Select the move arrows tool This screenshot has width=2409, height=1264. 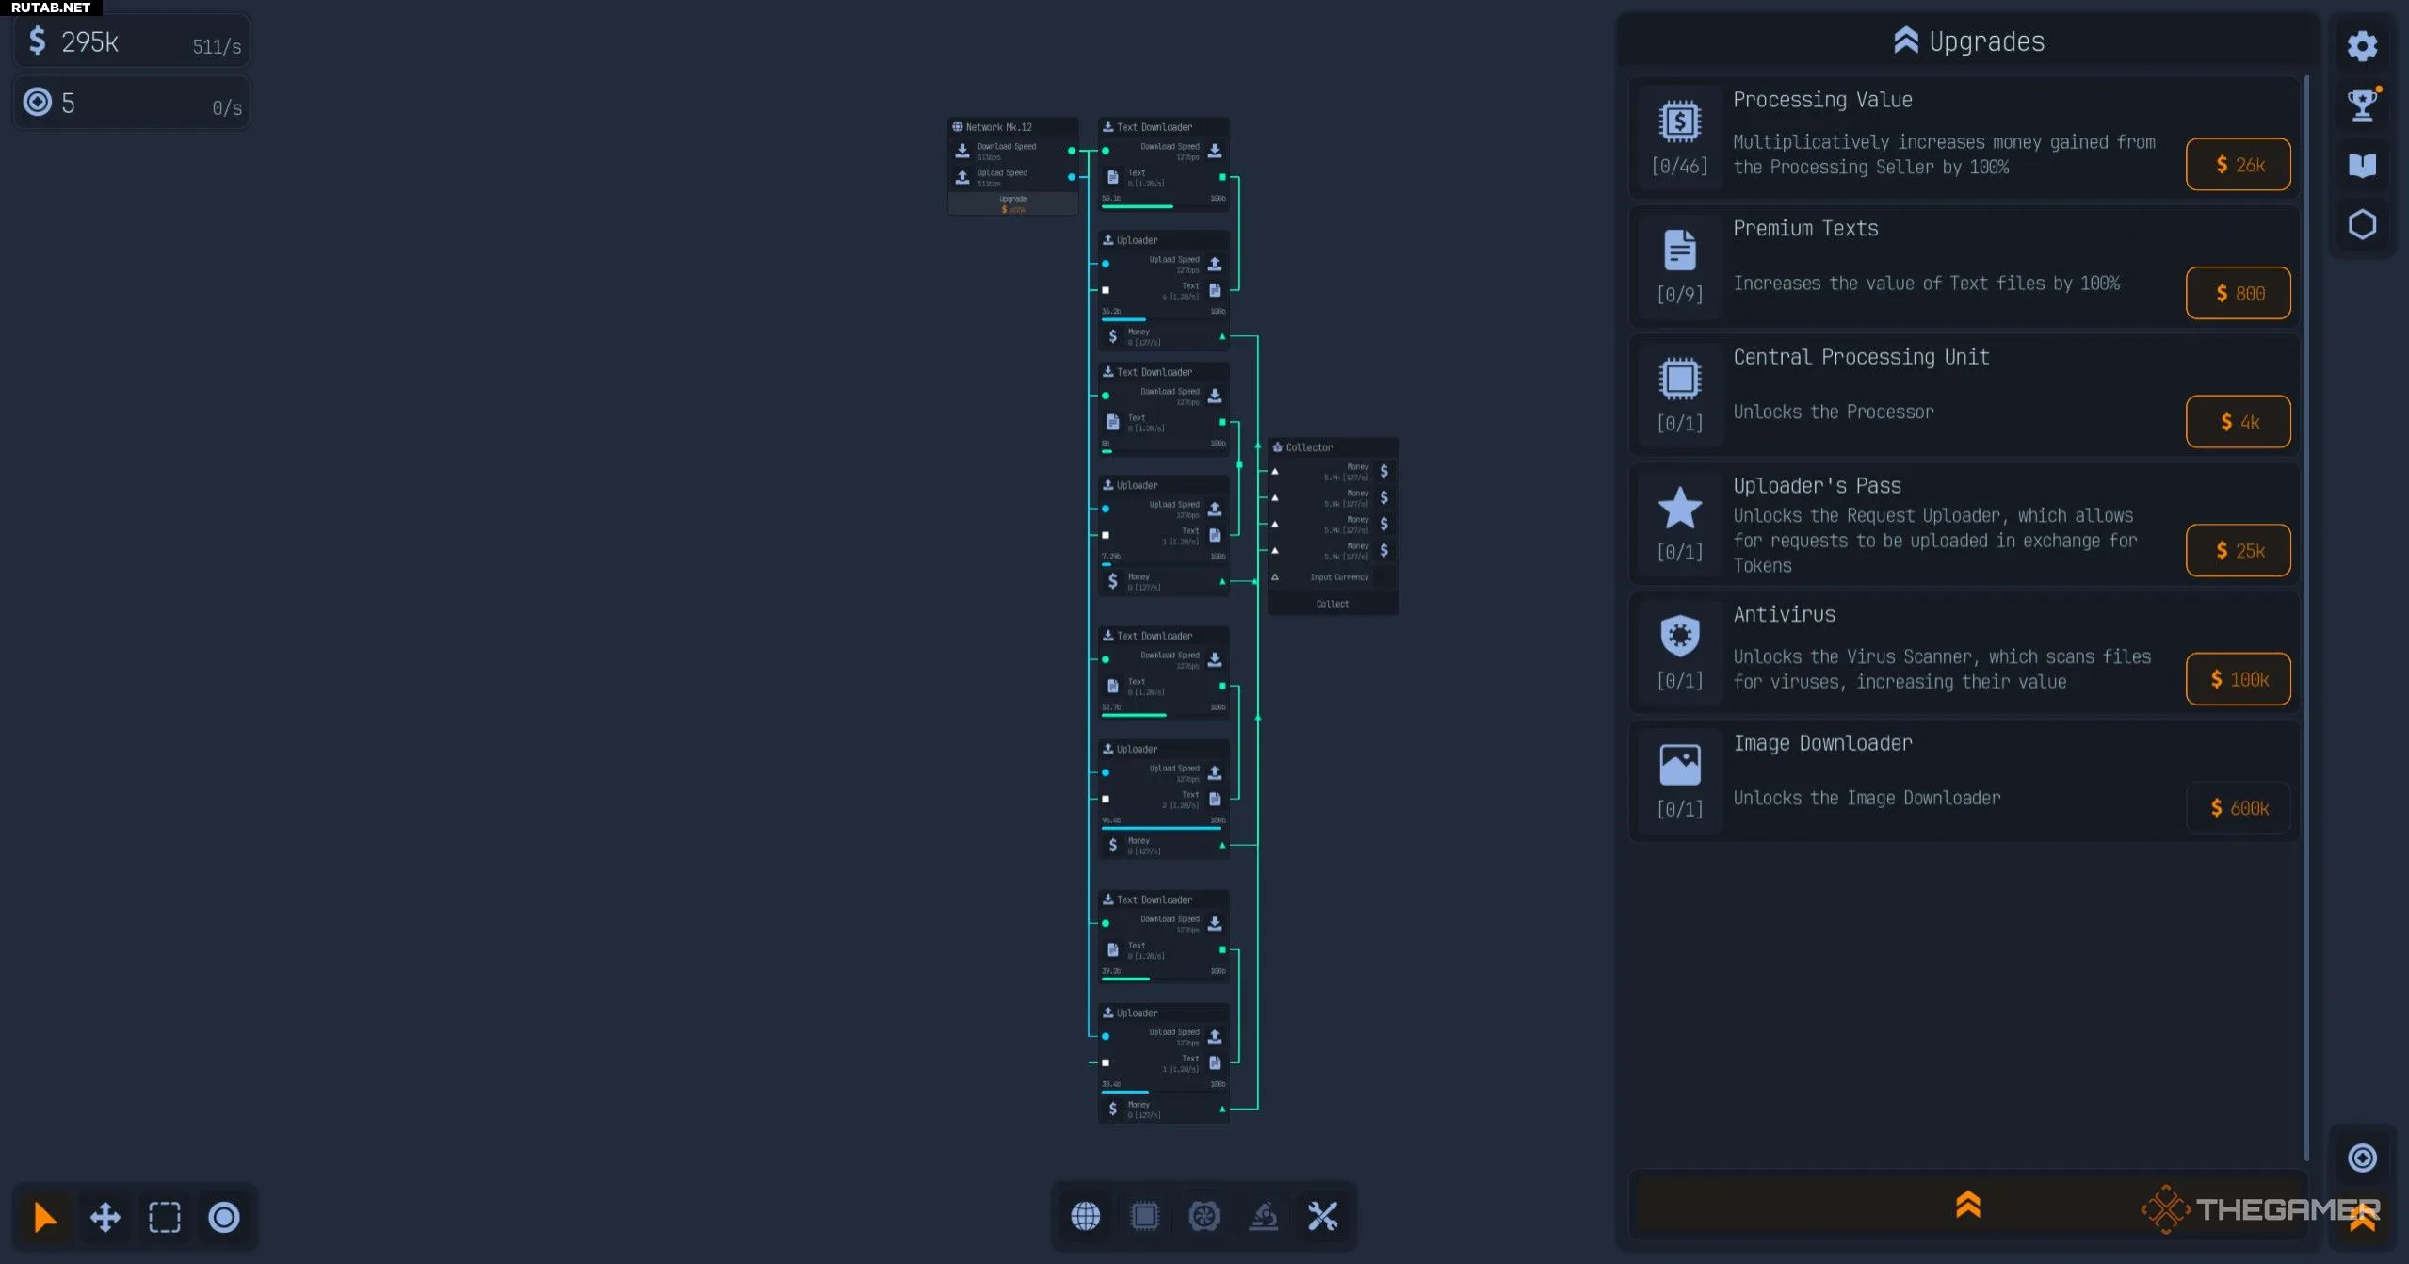tap(105, 1217)
